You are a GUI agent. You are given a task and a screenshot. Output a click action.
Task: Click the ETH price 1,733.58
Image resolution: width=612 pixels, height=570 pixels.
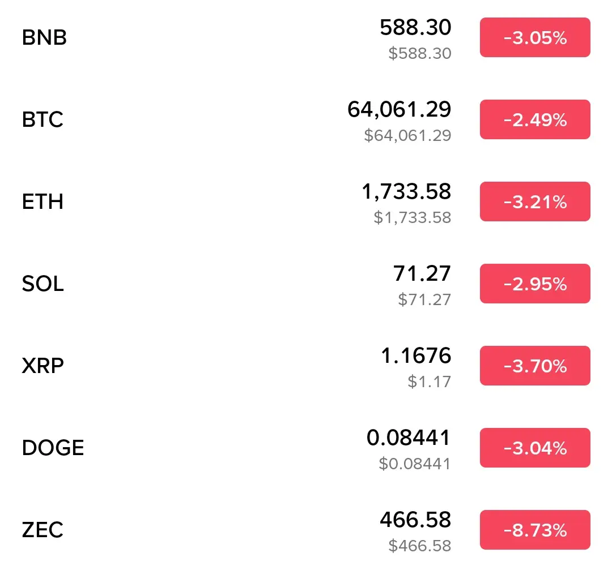click(406, 192)
